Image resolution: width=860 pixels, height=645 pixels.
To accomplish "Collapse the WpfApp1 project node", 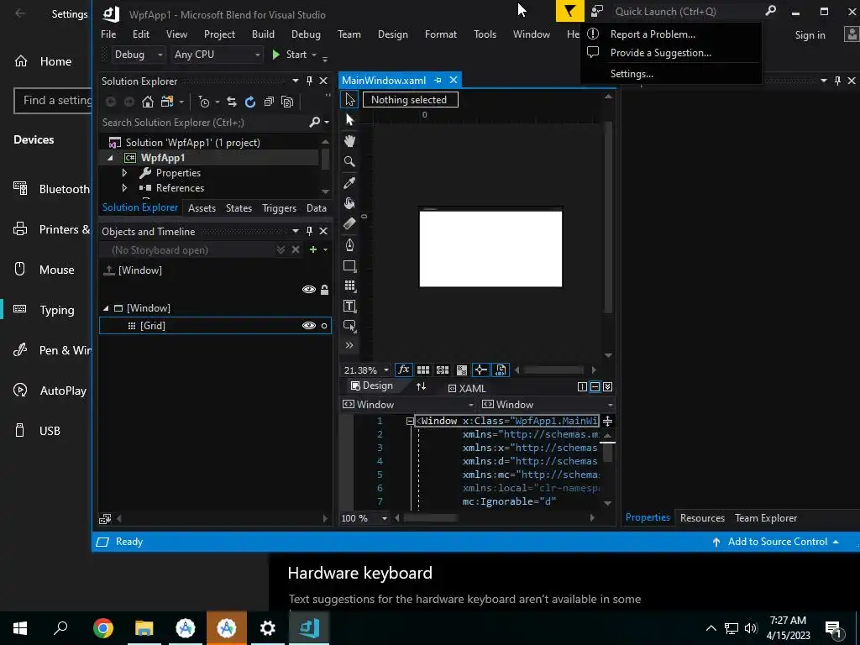I will (x=110, y=158).
